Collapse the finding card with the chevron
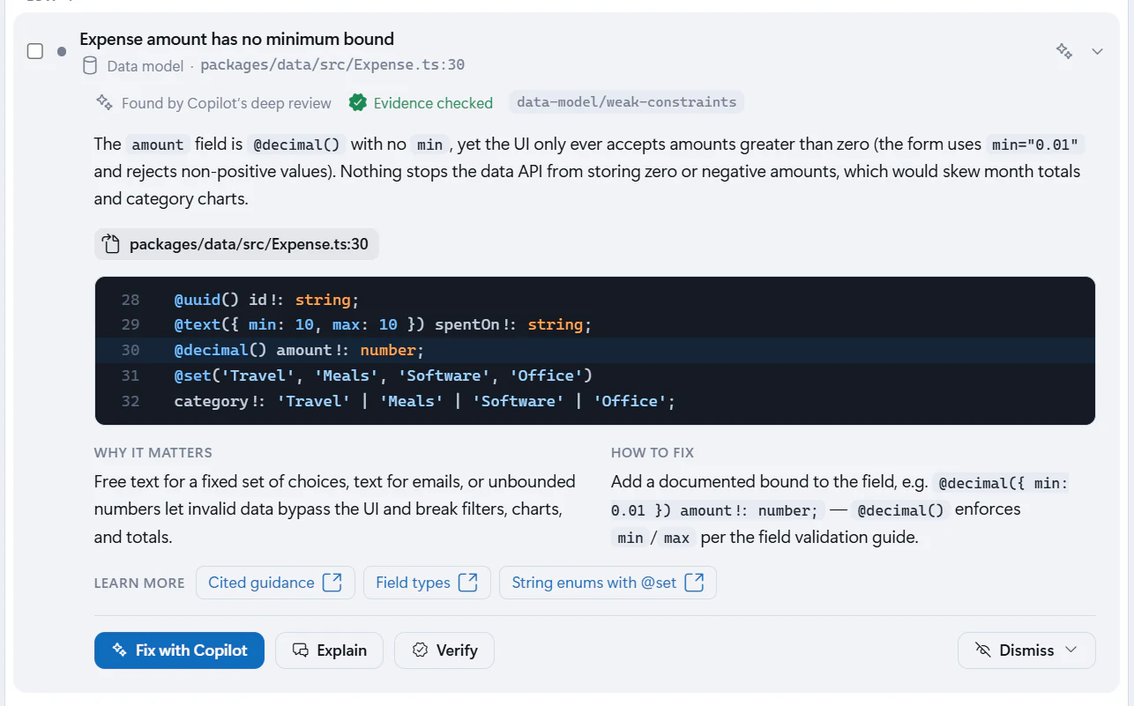Screen dimensions: 1134x706 pos(1098,51)
